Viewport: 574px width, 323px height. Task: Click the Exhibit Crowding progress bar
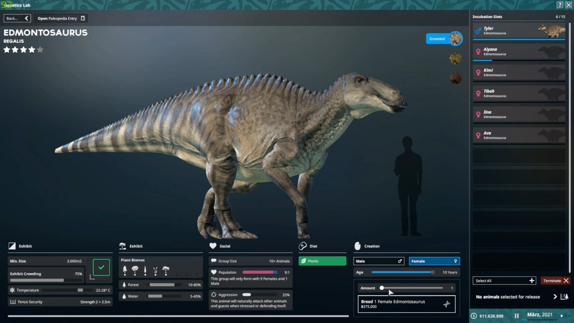coord(46,280)
